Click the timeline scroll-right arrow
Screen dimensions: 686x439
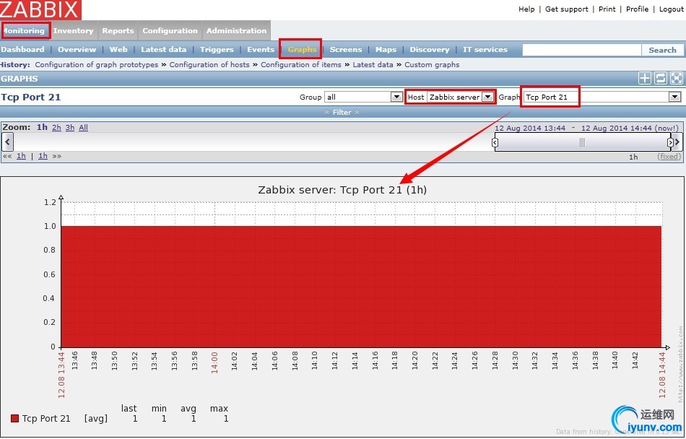click(677, 142)
